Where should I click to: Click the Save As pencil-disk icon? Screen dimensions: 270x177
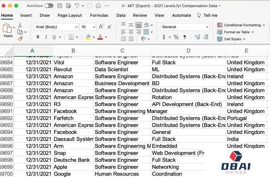click(68, 6)
